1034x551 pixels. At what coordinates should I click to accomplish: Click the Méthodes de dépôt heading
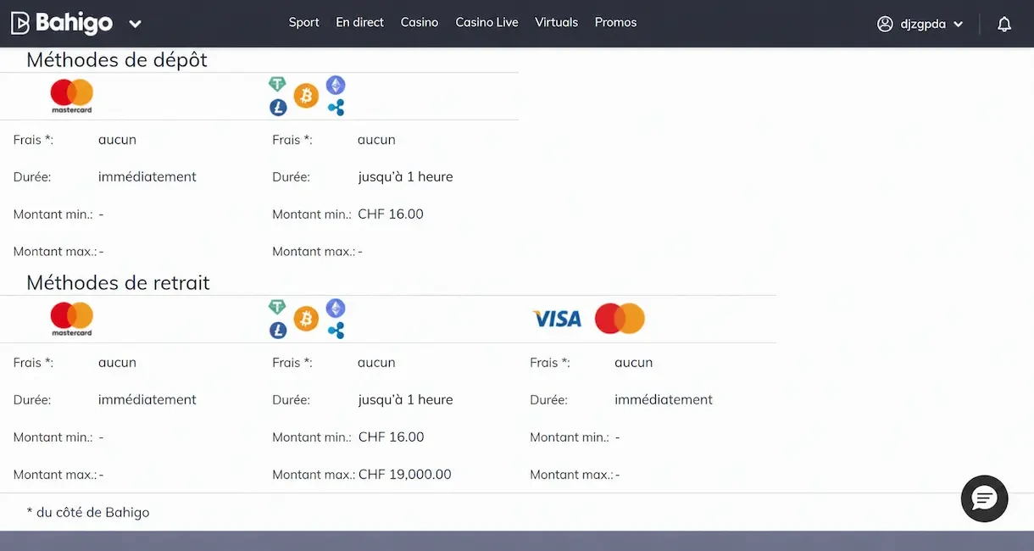[x=117, y=59]
